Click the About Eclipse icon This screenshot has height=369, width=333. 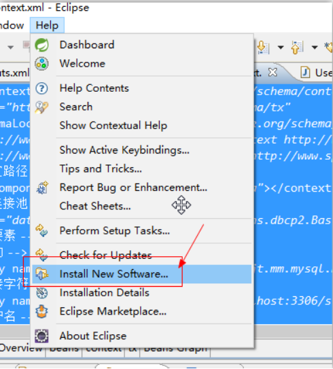[x=41, y=336]
